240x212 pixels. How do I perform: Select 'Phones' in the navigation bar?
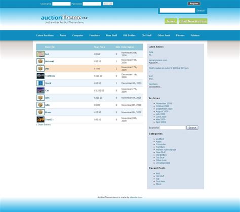click(180, 35)
